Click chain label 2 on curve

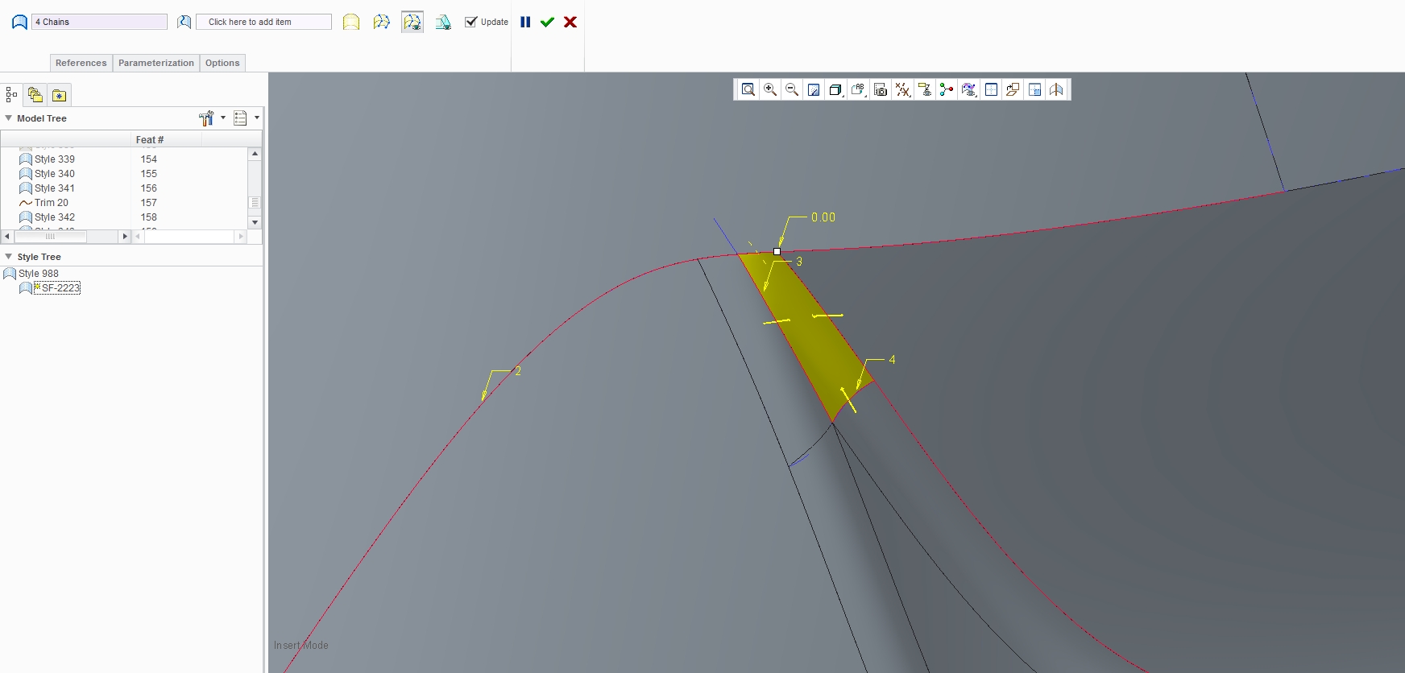pyautogui.click(x=518, y=371)
